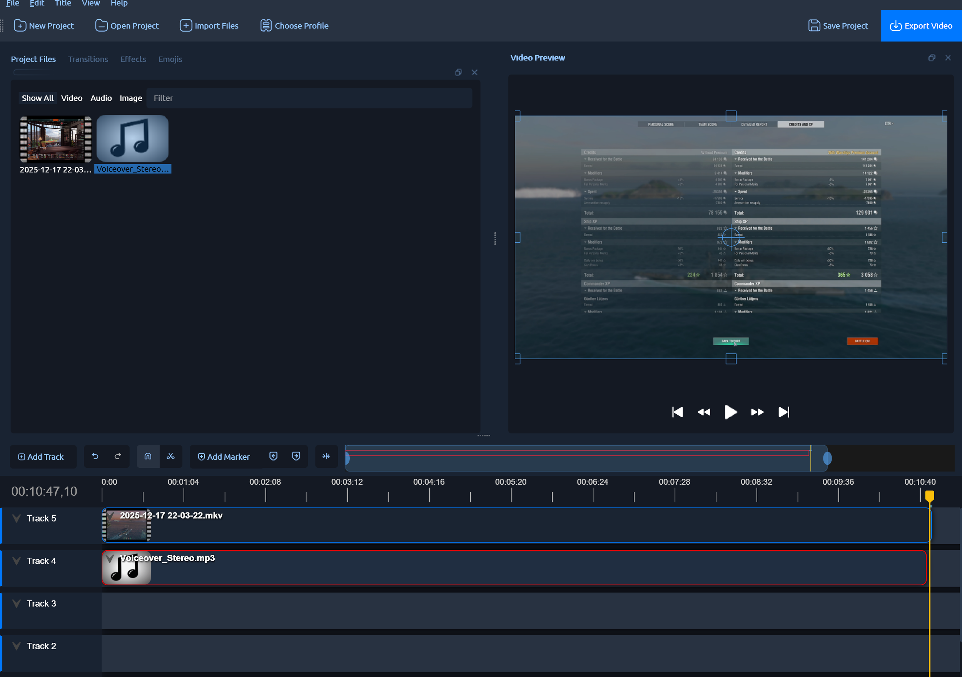Click the undo arrow icon
962x677 pixels.
tap(95, 456)
